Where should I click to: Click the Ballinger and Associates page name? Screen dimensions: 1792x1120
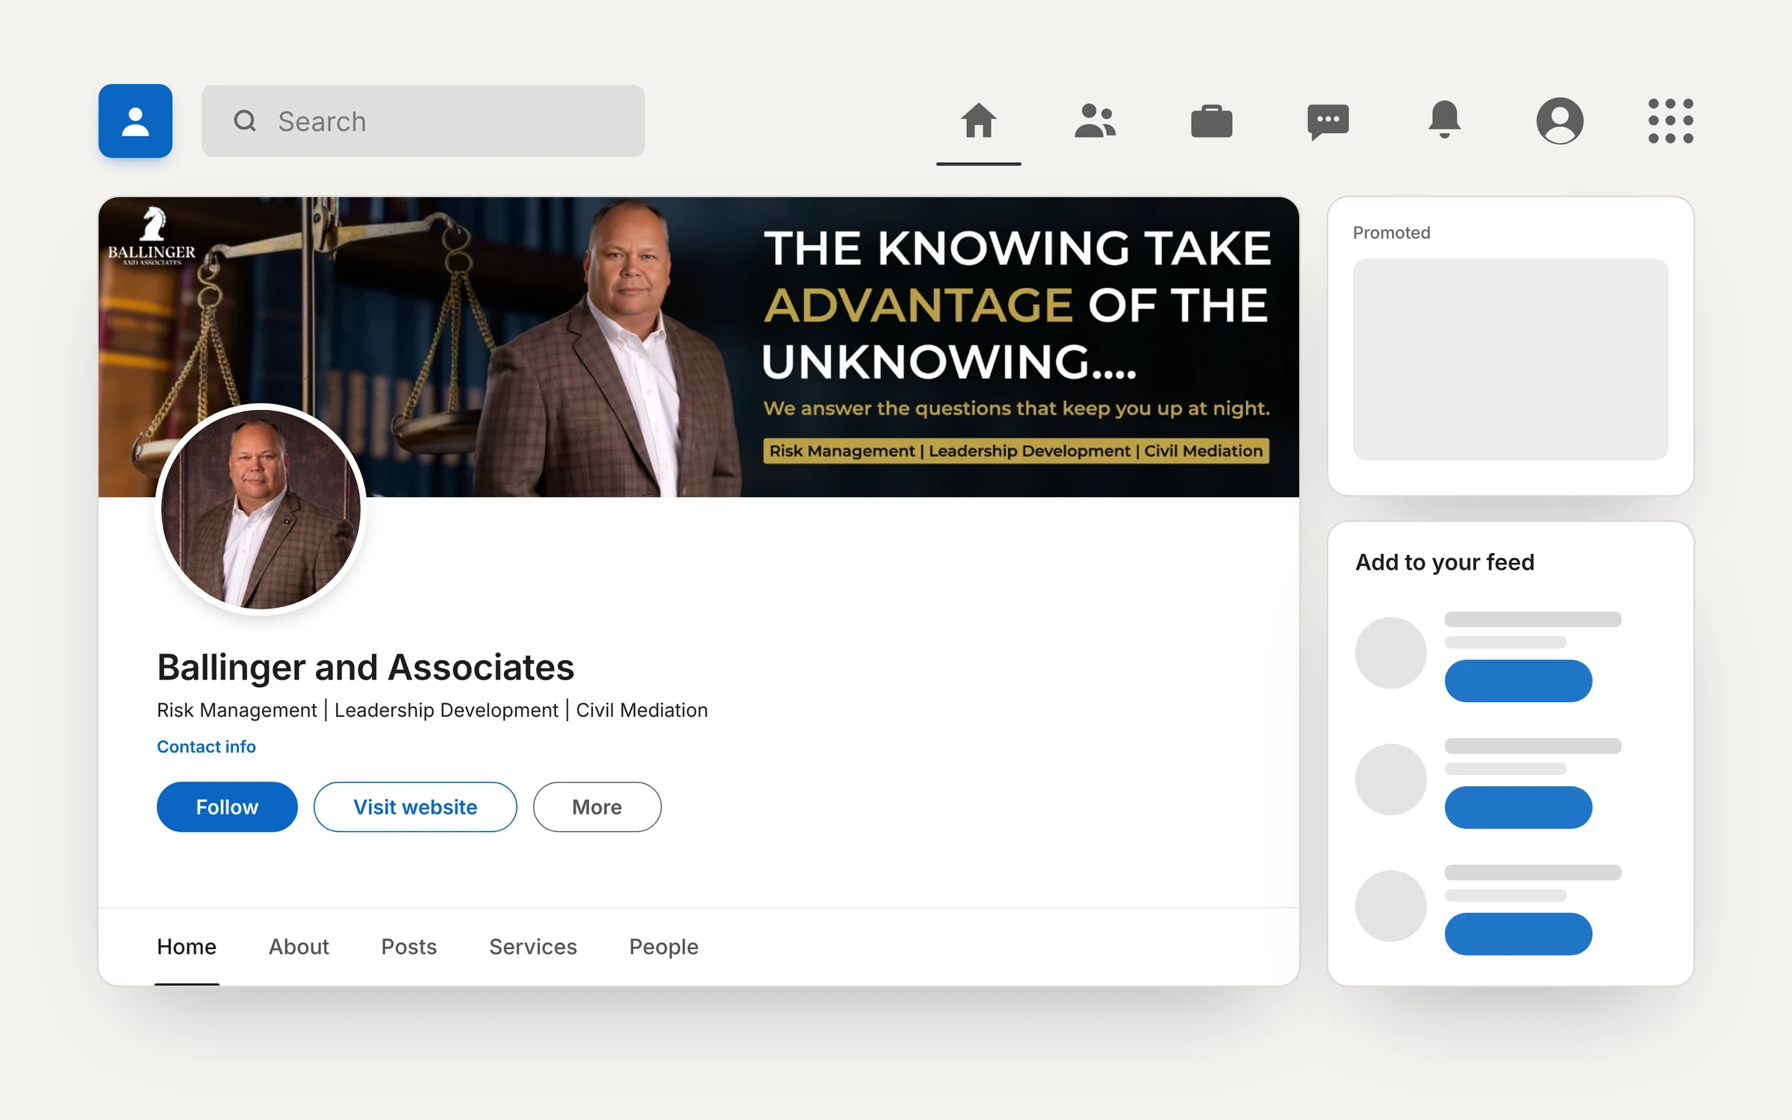365,668
